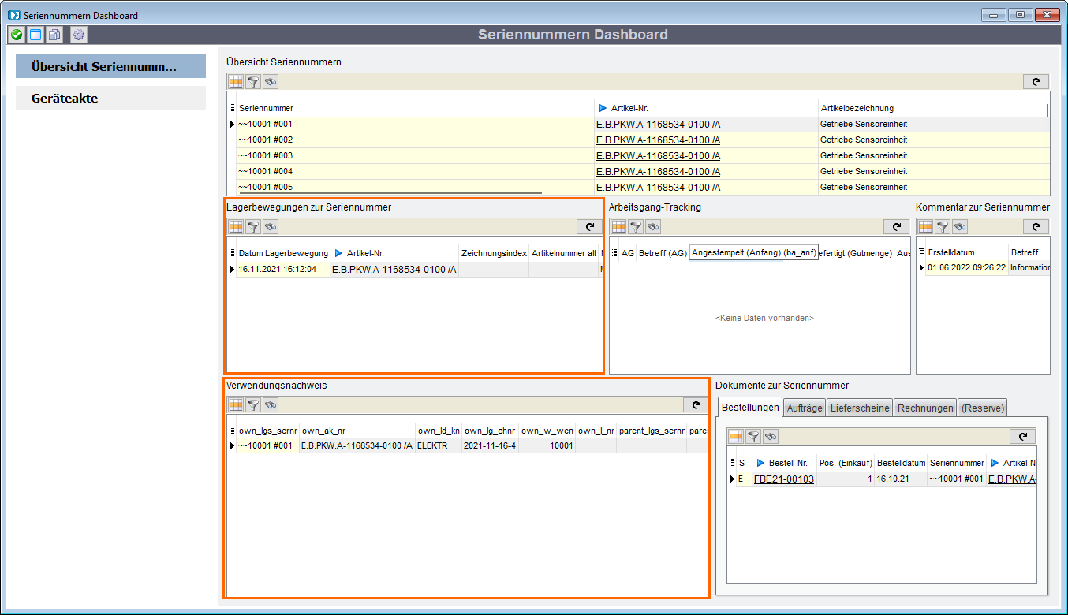Open filter funnel in Lagerbewegungen panel
Viewport: 1068px width, 615px height.
[x=253, y=226]
